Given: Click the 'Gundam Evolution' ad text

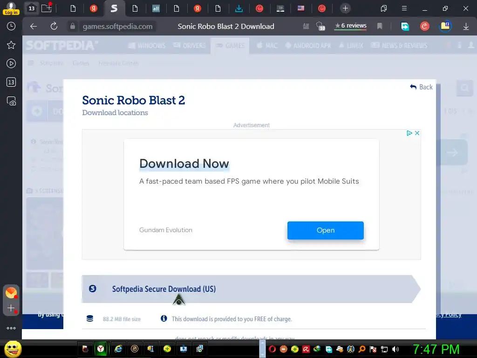Looking at the screenshot, I should pos(166,230).
